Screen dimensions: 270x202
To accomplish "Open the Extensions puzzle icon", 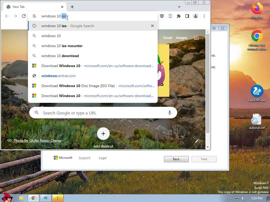I will pyautogui.click(x=179, y=16).
